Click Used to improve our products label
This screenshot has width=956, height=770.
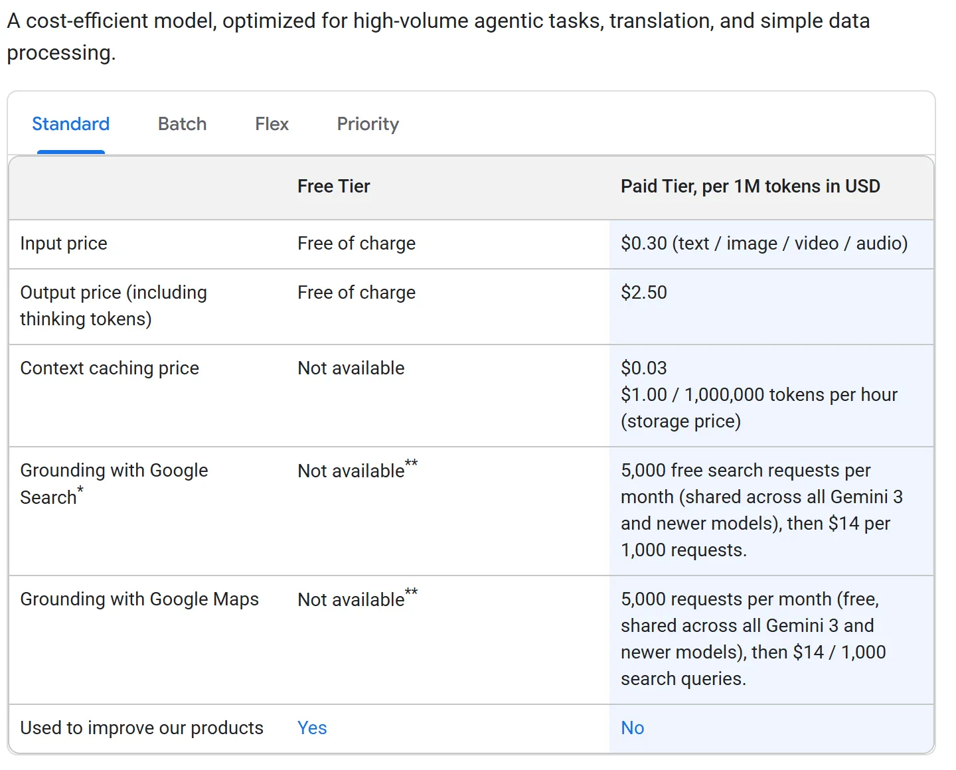pyautogui.click(x=142, y=728)
